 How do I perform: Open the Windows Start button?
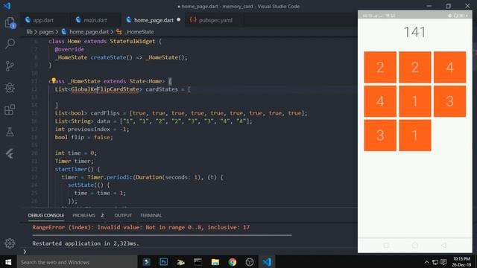8,262
